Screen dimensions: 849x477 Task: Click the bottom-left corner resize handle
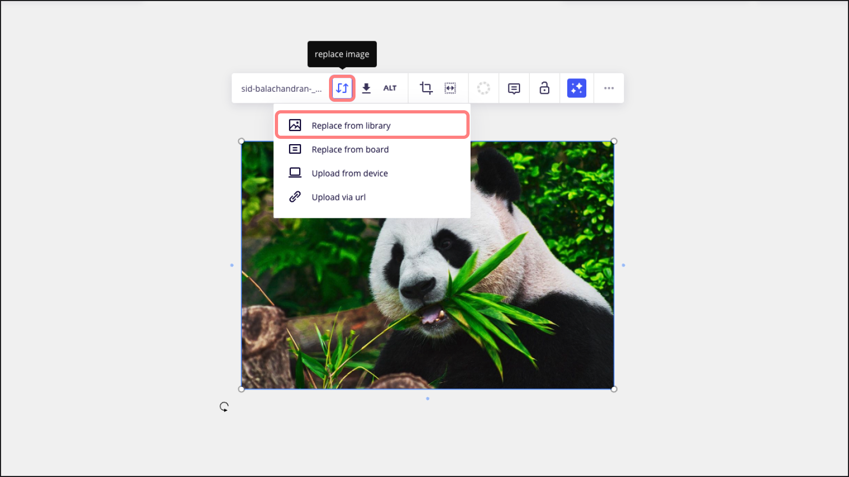[241, 389]
